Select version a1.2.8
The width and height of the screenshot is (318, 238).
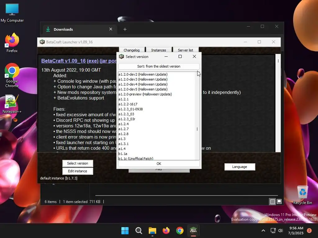coord(157,134)
